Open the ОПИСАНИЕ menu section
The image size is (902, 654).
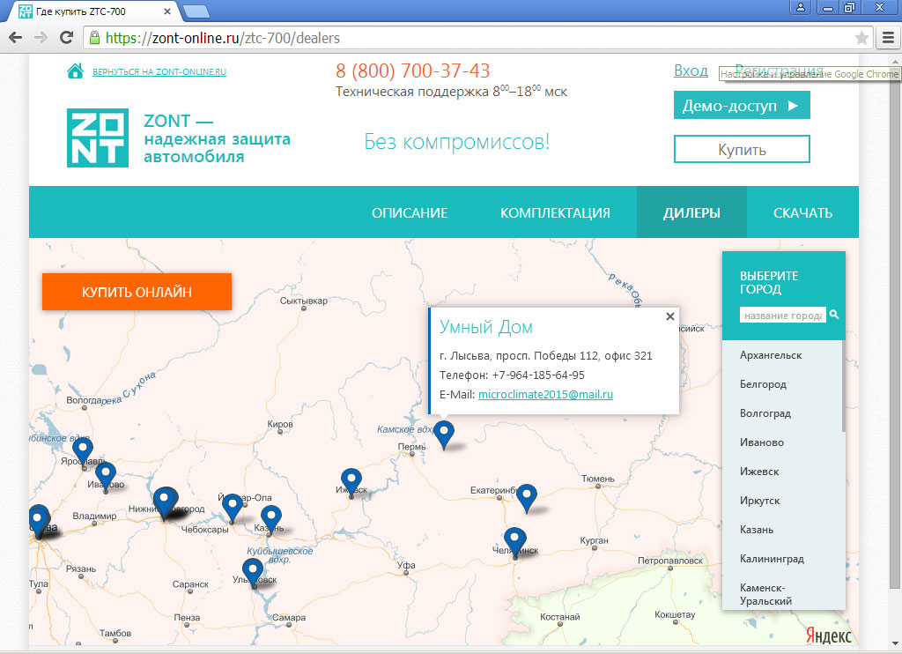pyautogui.click(x=410, y=212)
